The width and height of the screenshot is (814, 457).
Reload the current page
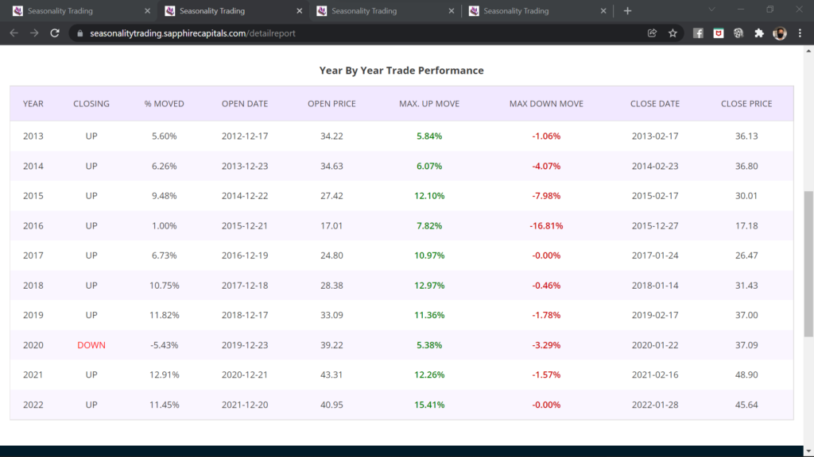(x=55, y=33)
